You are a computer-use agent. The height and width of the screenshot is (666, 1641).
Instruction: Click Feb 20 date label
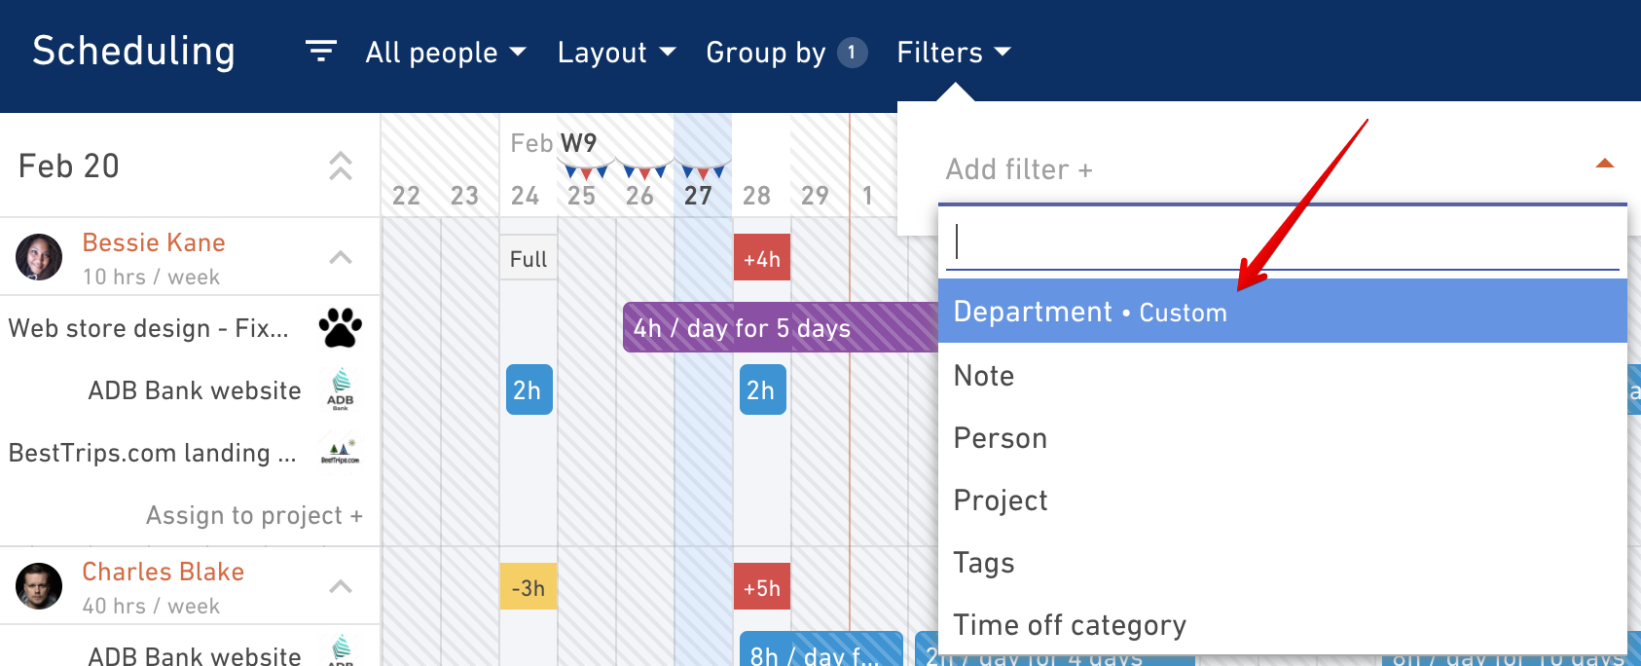(69, 166)
